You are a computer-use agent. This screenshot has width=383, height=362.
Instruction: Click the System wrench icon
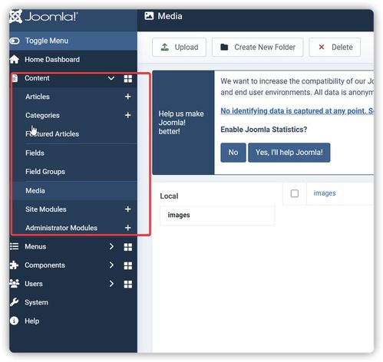[14, 302]
